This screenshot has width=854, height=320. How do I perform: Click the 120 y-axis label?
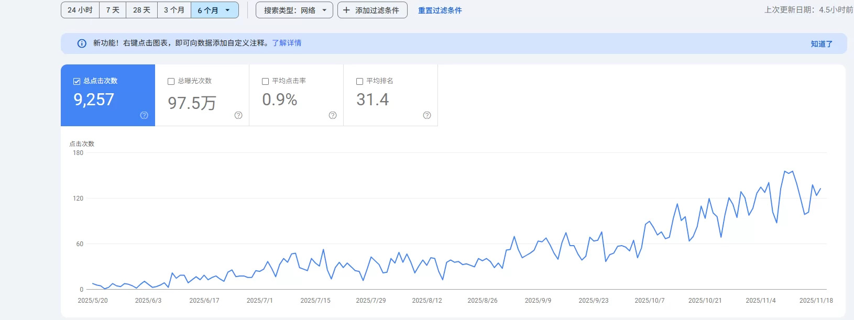point(78,198)
